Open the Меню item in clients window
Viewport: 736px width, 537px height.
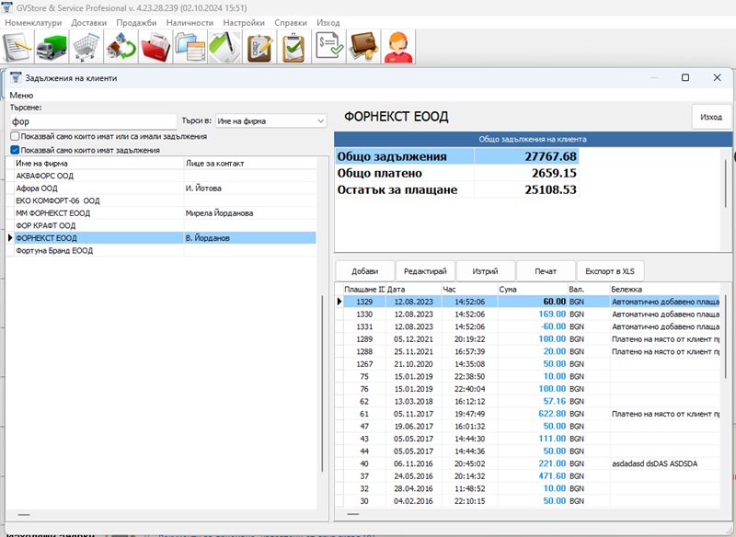click(x=21, y=96)
